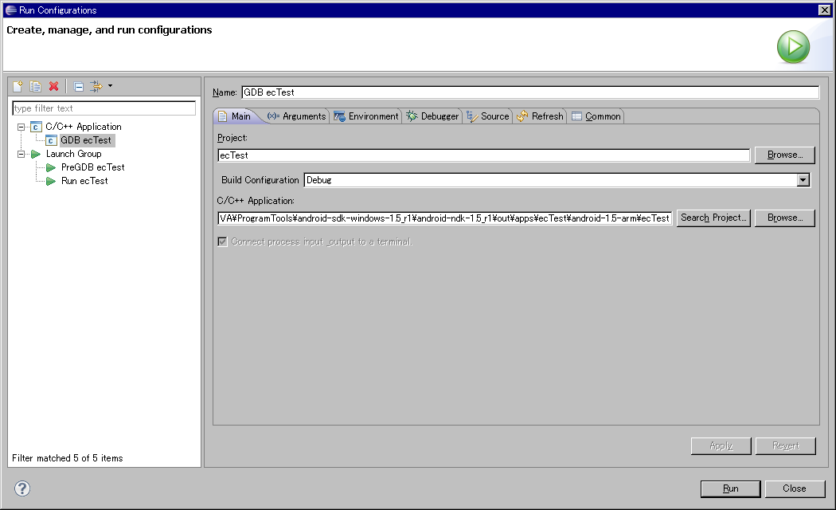
Task: Toggle Connect process input output to terminal
Action: click(222, 241)
